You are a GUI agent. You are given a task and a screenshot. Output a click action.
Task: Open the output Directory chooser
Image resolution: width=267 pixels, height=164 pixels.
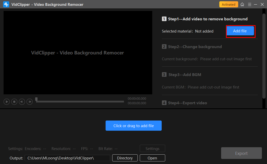(x=125, y=158)
